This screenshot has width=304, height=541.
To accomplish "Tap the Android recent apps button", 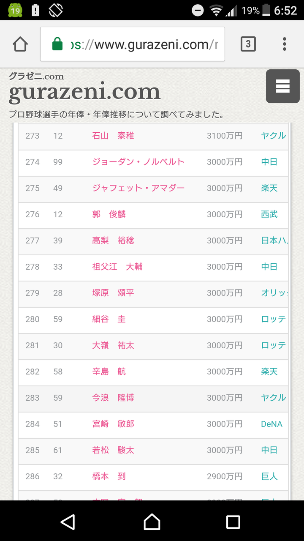I will tap(233, 522).
